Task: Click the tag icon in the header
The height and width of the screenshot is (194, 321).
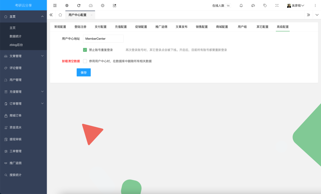Action: (x=265, y=5)
